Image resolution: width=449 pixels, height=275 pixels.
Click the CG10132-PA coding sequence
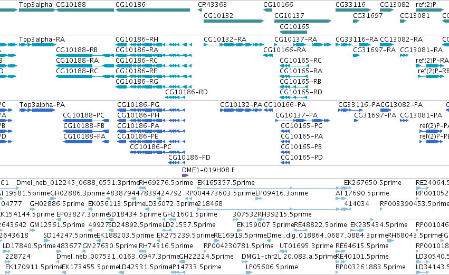[241, 110]
